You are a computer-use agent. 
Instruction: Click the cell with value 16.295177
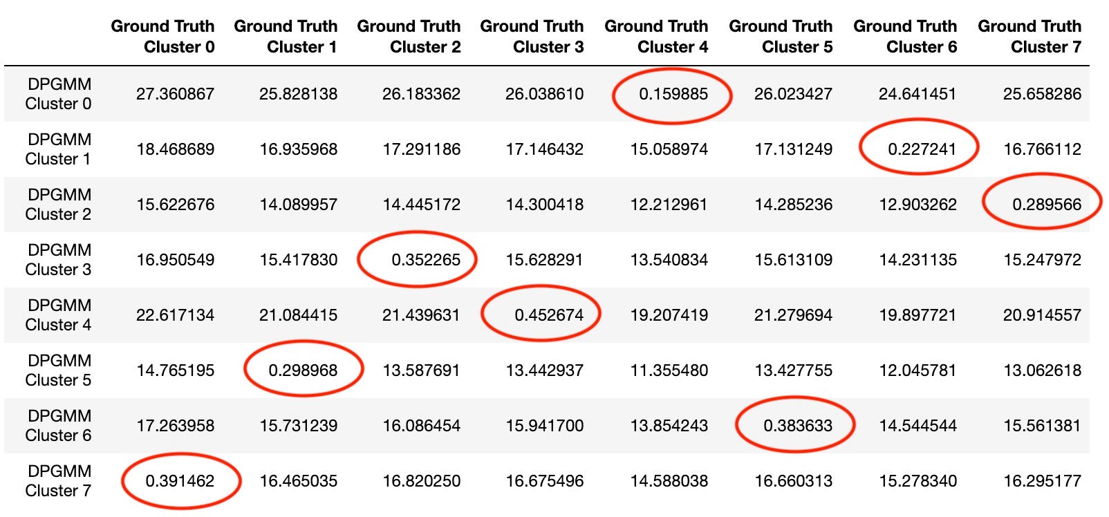[x=1042, y=481]
